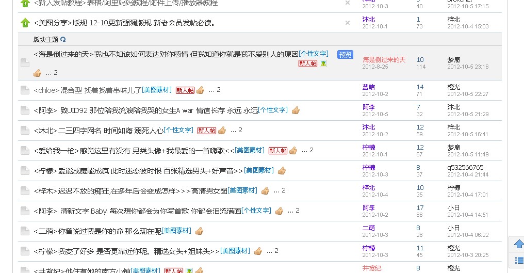Click the thumbs-up icon in 二三四字网名 thread
524x273 pixels.
pos(222,131)
